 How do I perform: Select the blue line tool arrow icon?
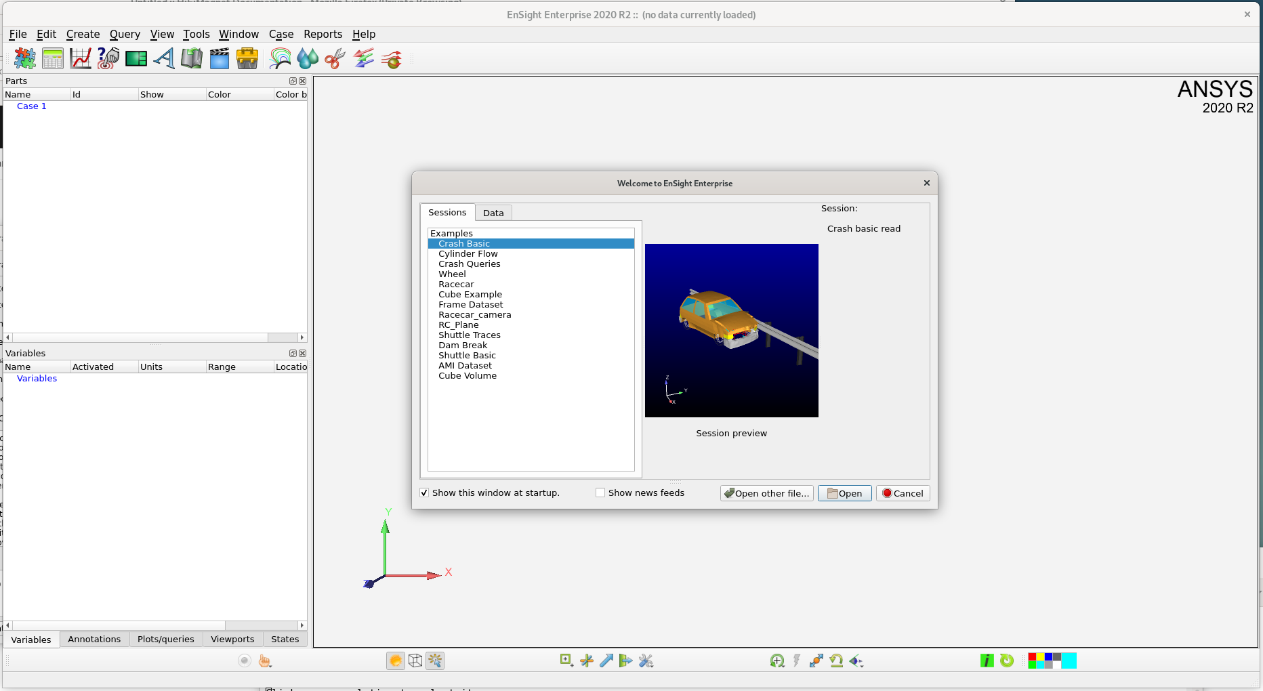pyautogui.click(x=606, y=661)
